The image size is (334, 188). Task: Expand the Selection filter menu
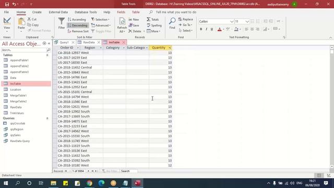[x=100, y=19]
